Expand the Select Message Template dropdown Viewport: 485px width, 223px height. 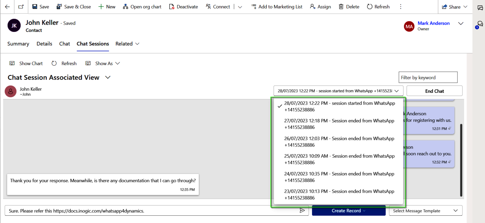point(425,211)
